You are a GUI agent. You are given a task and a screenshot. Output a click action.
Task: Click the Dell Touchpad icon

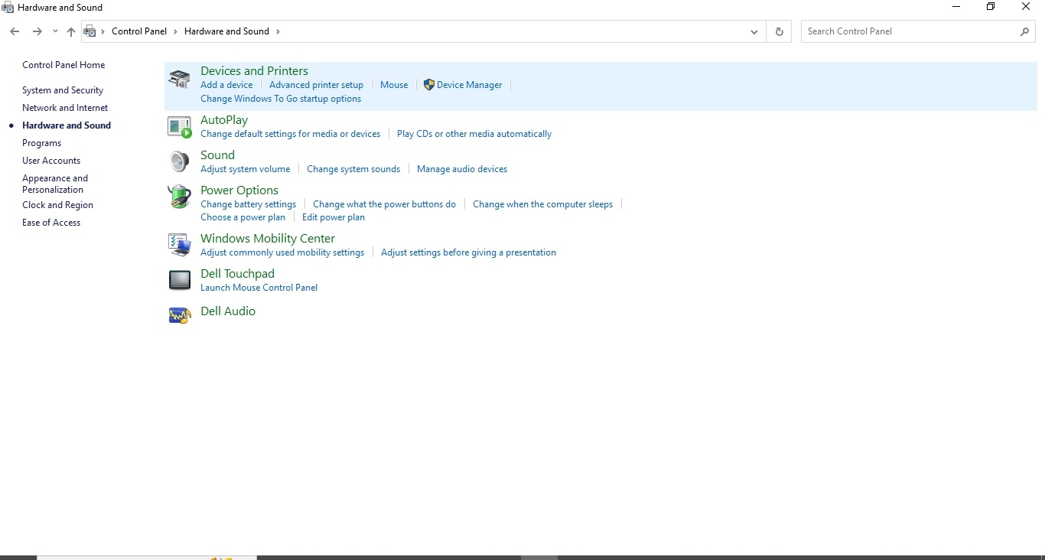(x=179, y=280)
